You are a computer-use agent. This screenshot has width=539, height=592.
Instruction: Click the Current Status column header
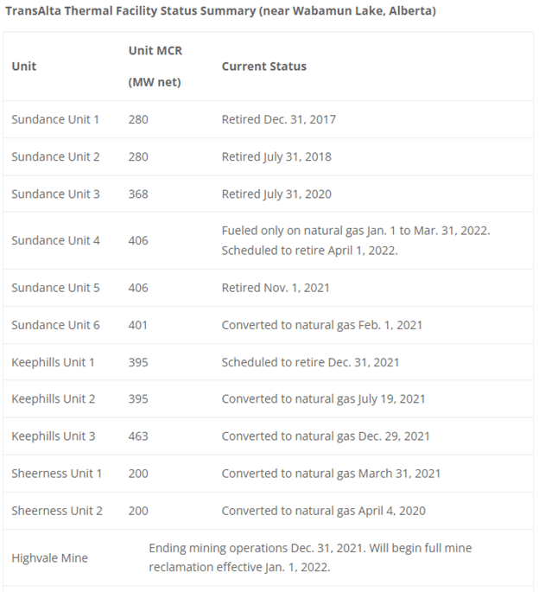point(263,67)
